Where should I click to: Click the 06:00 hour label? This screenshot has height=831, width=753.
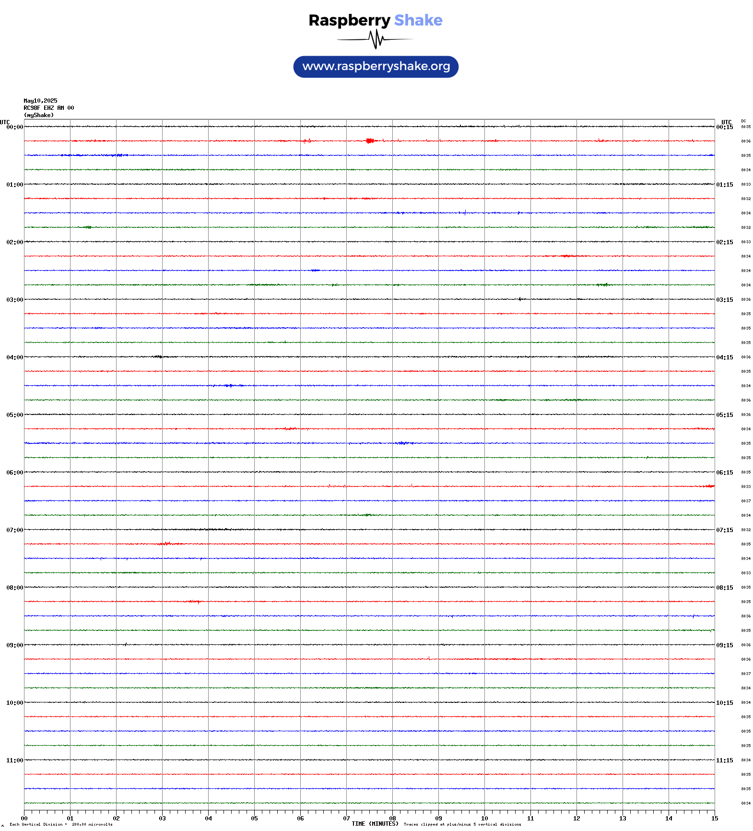pos(14,473)
